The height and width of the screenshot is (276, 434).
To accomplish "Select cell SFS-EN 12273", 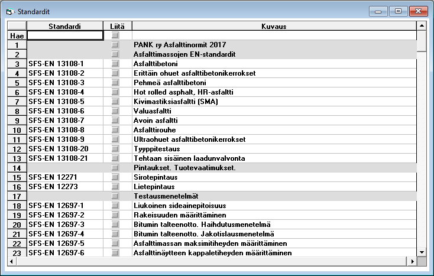I will pyautogui.click(x=65, y=186).
